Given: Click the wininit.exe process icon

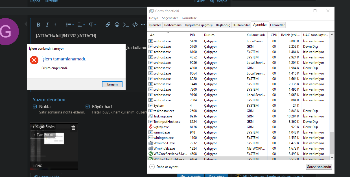Looking at the screenshot, I should click(x=150, y=132).
